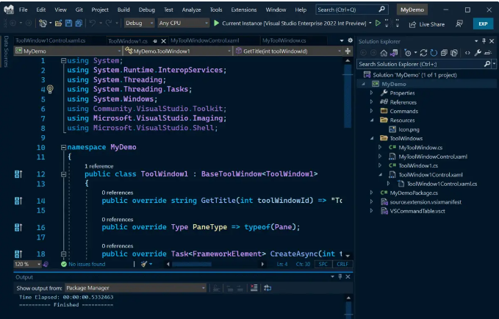Toggle the SPC whitespace indicator
This screenshot has height=319, width=499.
(323, 265)
